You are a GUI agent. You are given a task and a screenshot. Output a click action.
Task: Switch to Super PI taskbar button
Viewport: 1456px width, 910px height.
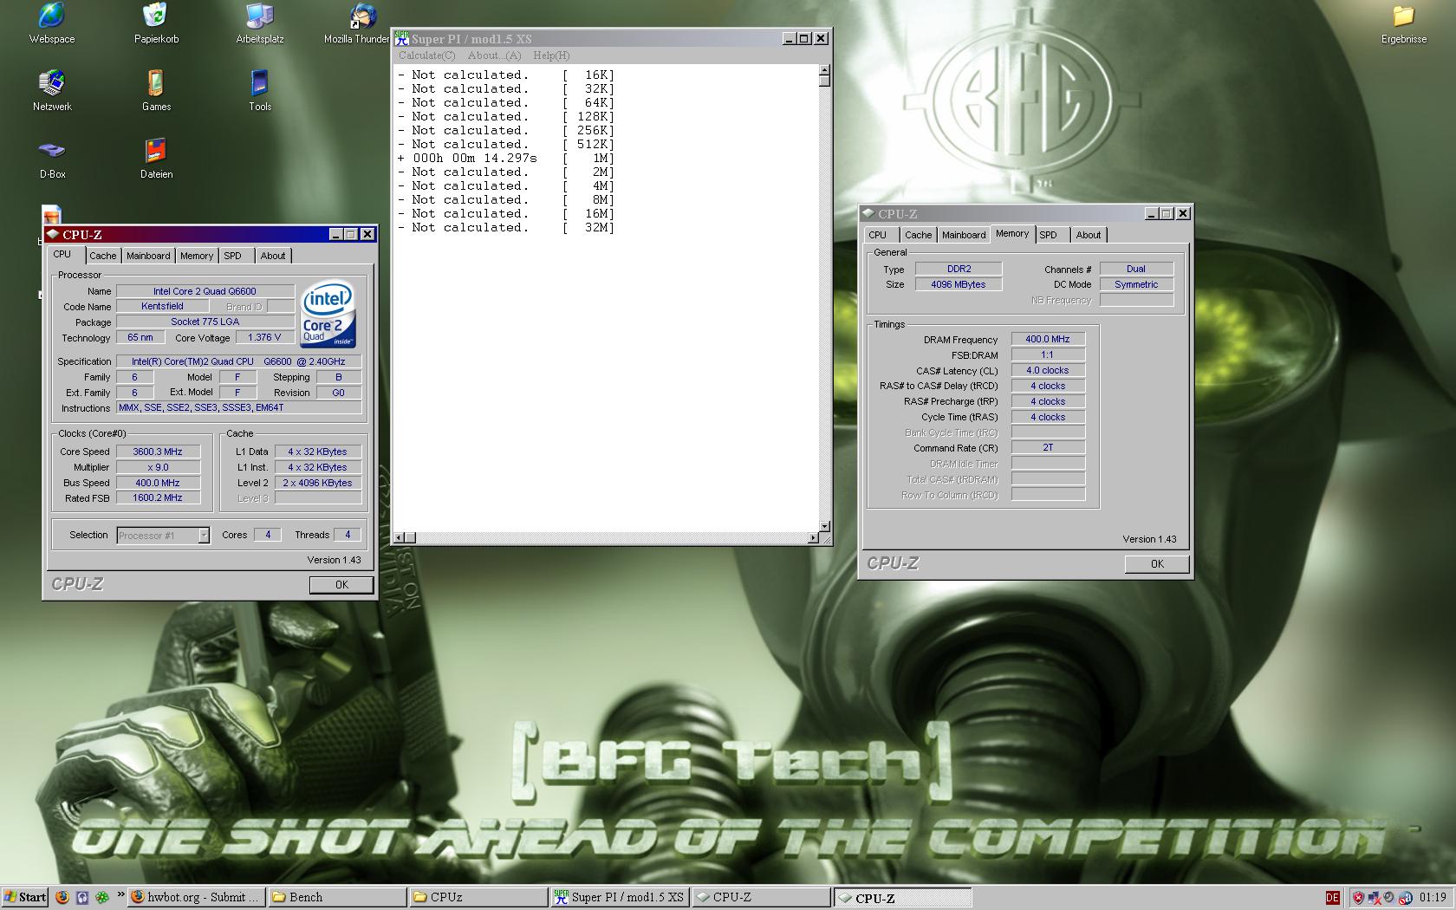click(620, 897)
